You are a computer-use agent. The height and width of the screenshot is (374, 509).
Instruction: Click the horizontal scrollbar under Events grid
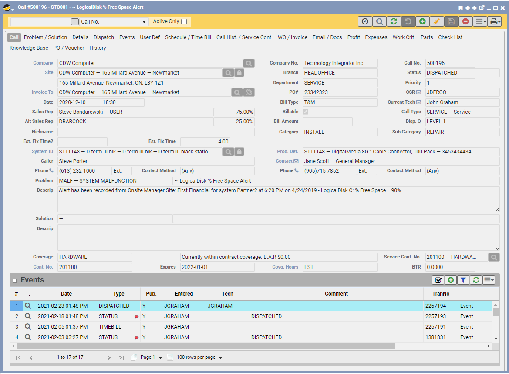point(206,346)
